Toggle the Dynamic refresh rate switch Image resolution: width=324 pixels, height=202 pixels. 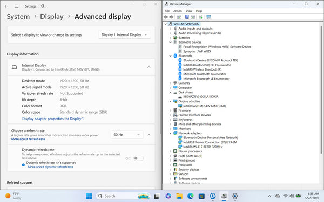pyautogui.click(x=138, y=158)
